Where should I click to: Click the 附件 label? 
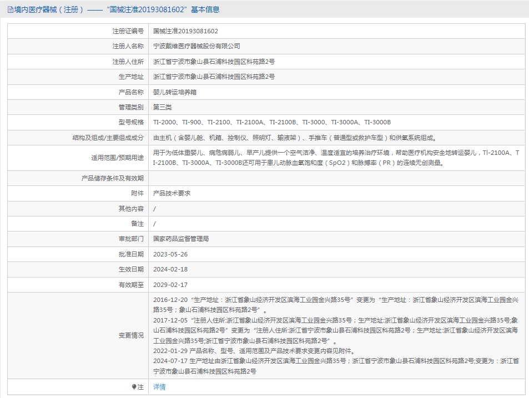[x=138, y=193]
